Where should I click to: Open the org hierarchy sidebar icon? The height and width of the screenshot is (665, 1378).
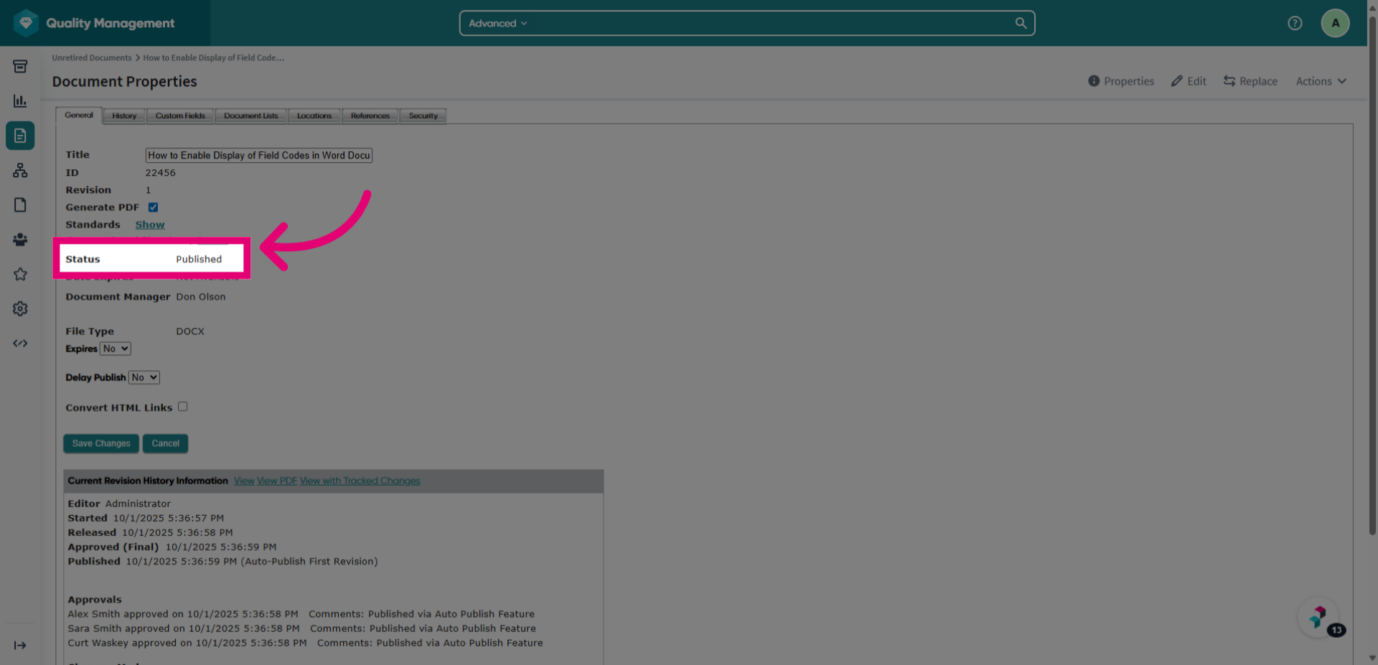click(x=20, y=170)
